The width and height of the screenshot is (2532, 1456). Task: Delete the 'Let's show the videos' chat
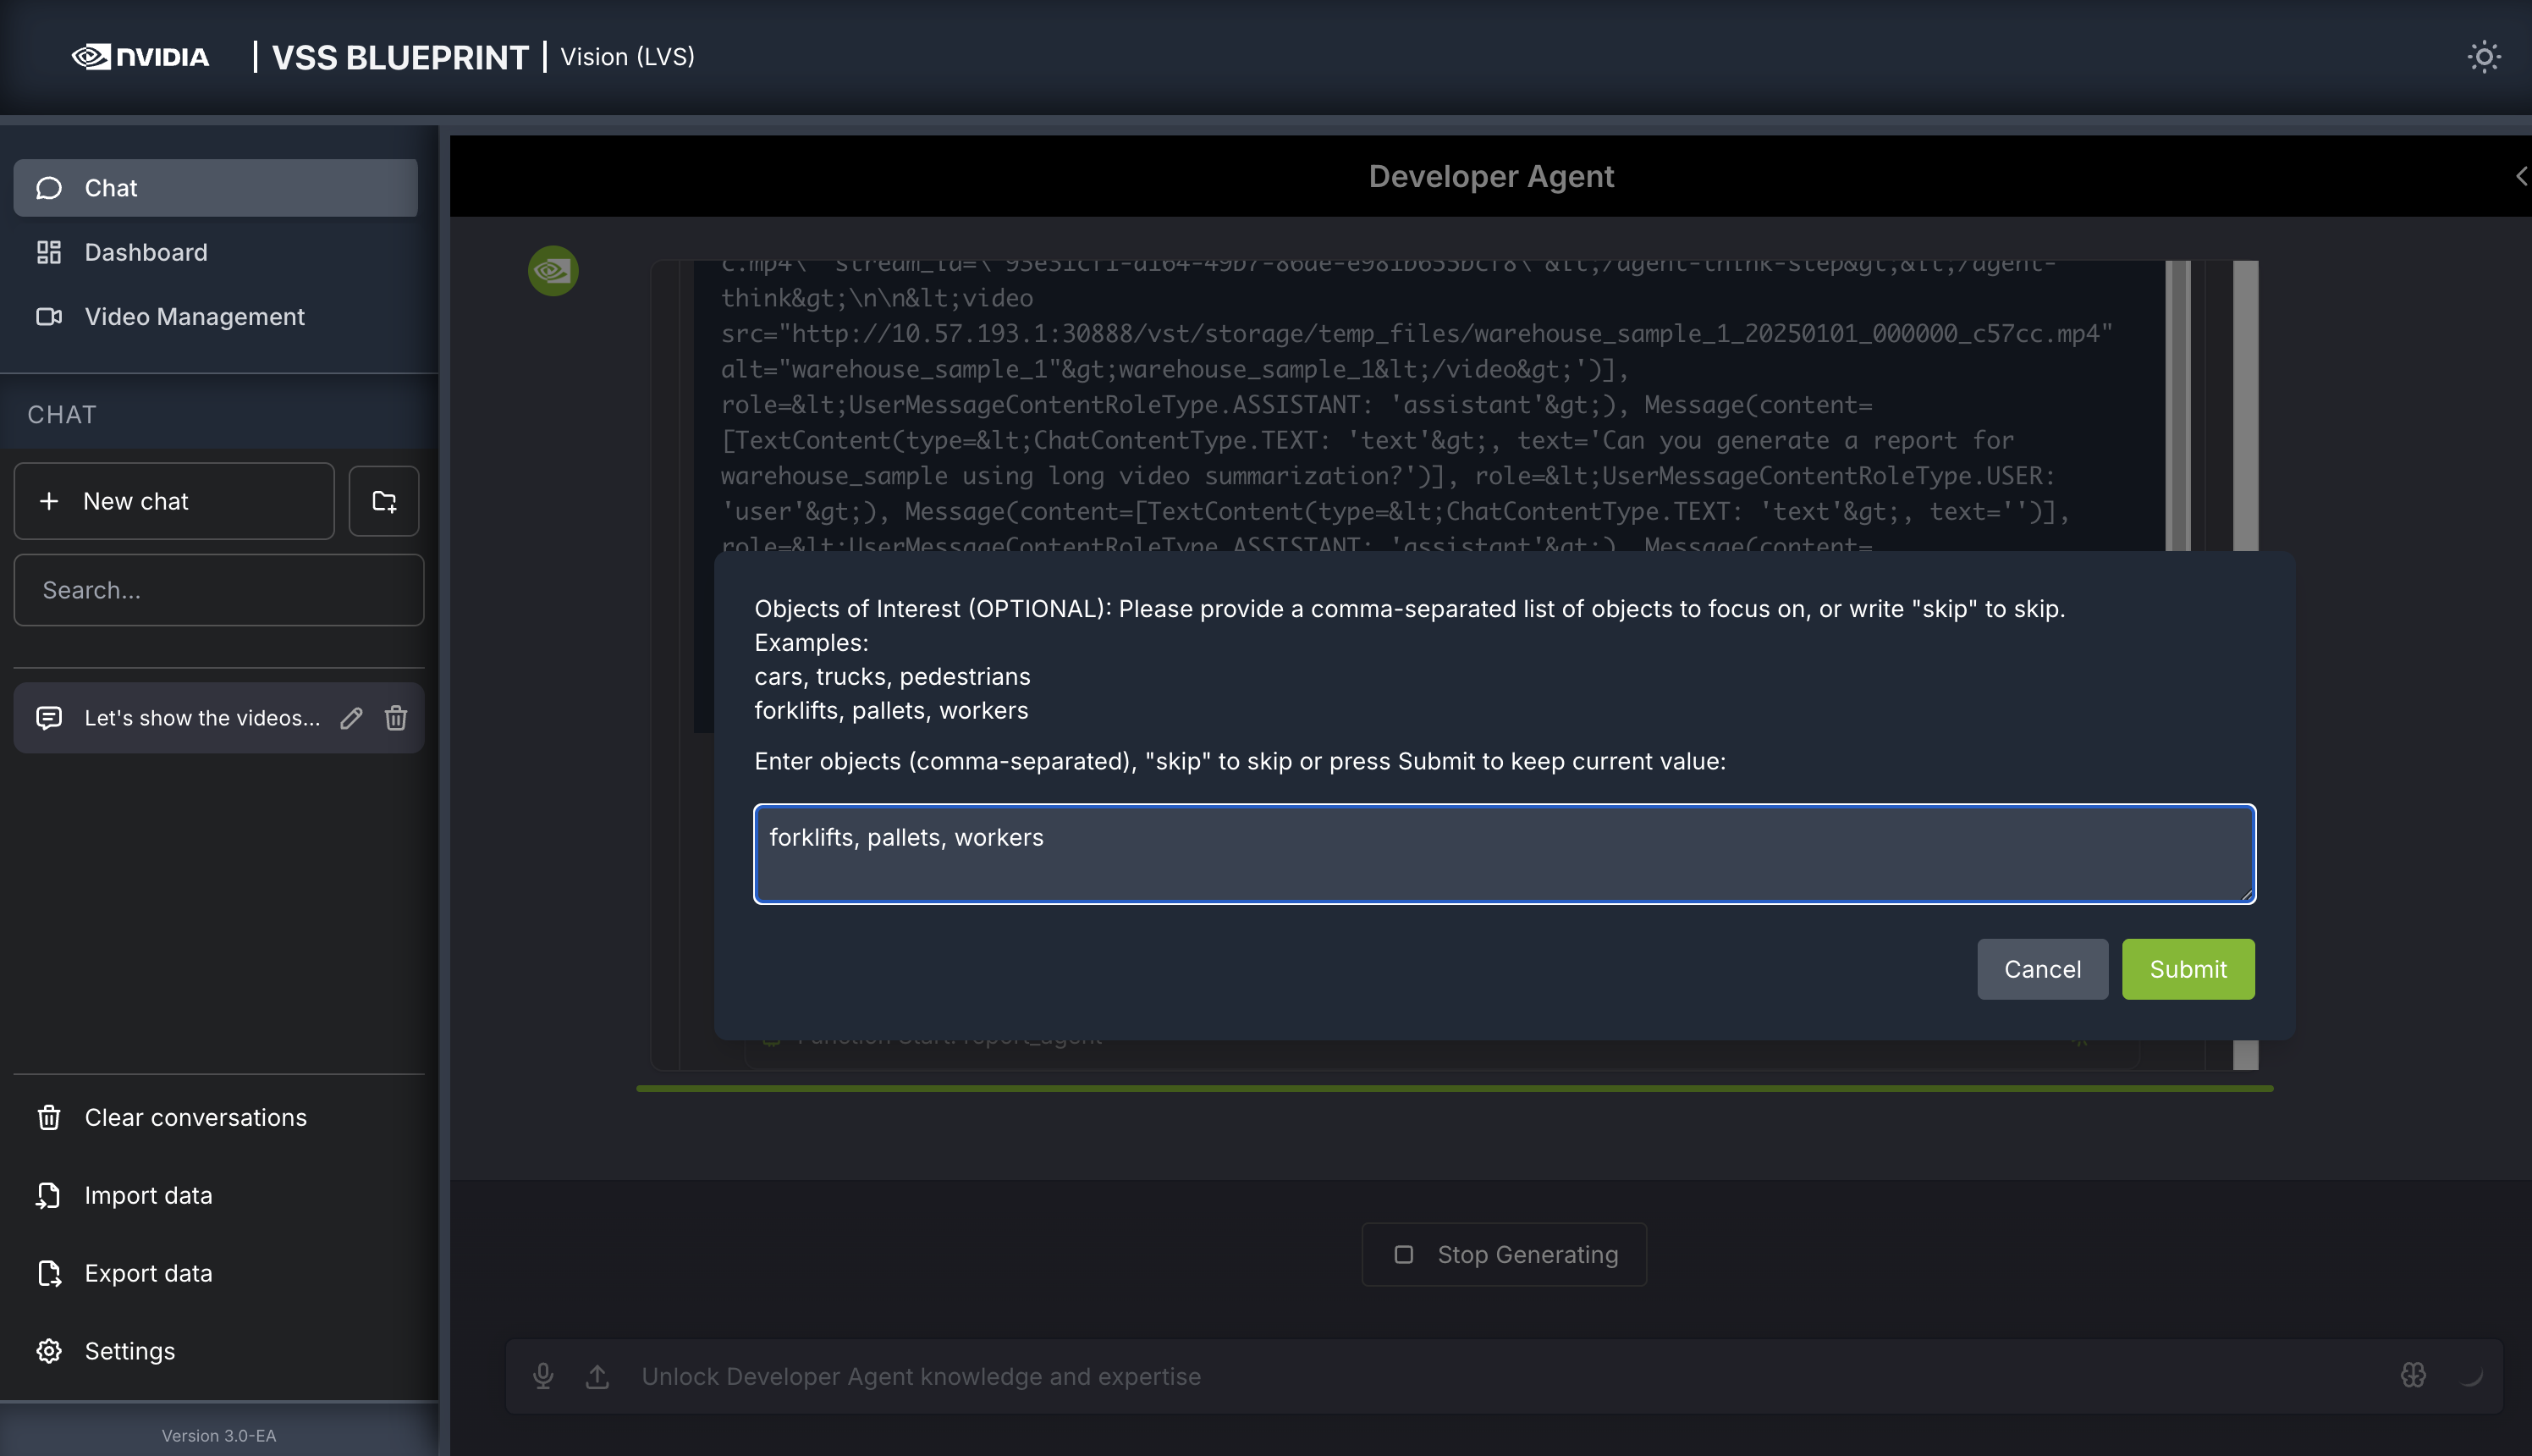396,718
